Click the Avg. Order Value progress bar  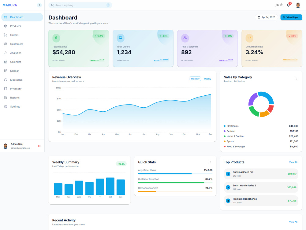175,174
